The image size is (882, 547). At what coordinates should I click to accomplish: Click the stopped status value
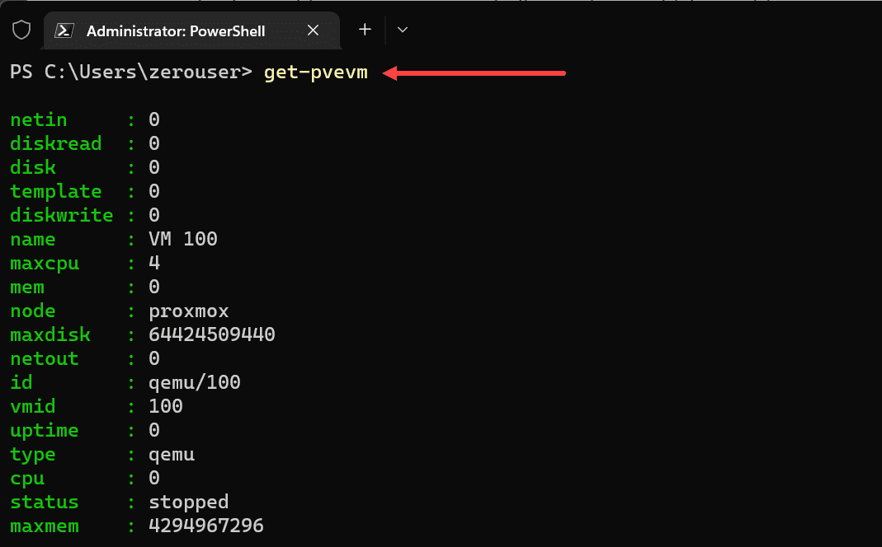click(x=189, y=503)
